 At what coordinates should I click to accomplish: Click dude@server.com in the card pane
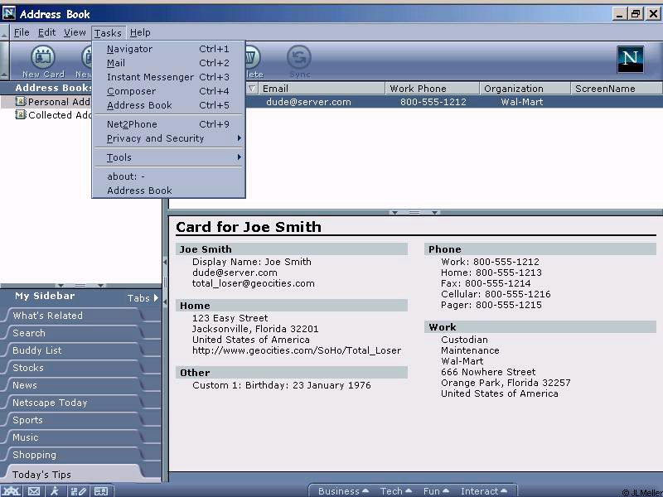pyautogui.click(x=235, y=273)
